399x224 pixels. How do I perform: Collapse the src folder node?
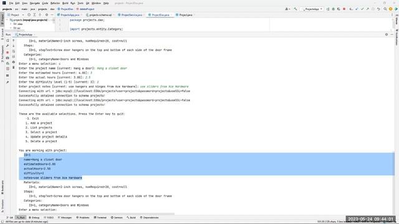(11, 28)
